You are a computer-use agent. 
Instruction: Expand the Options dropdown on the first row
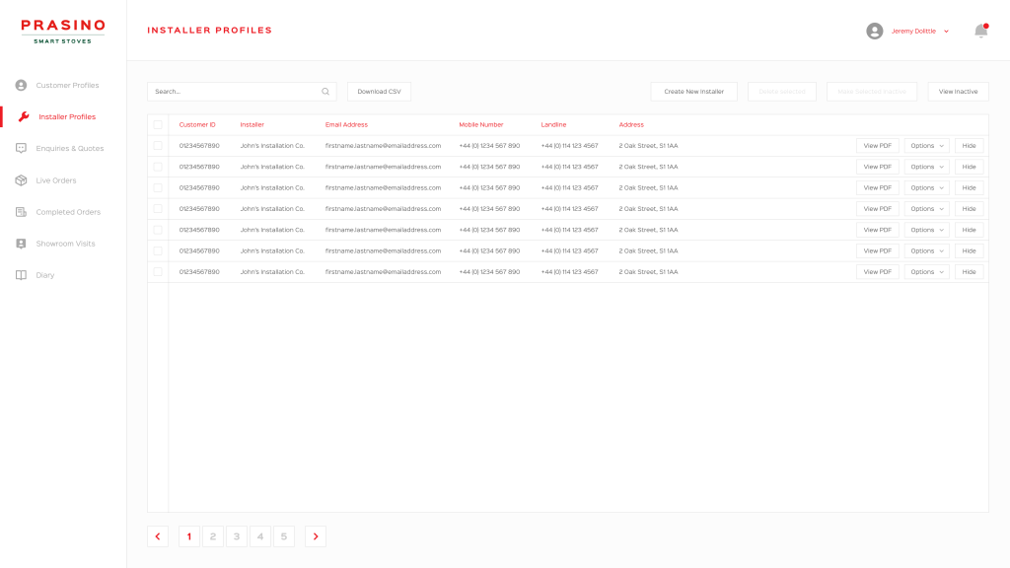925,145
